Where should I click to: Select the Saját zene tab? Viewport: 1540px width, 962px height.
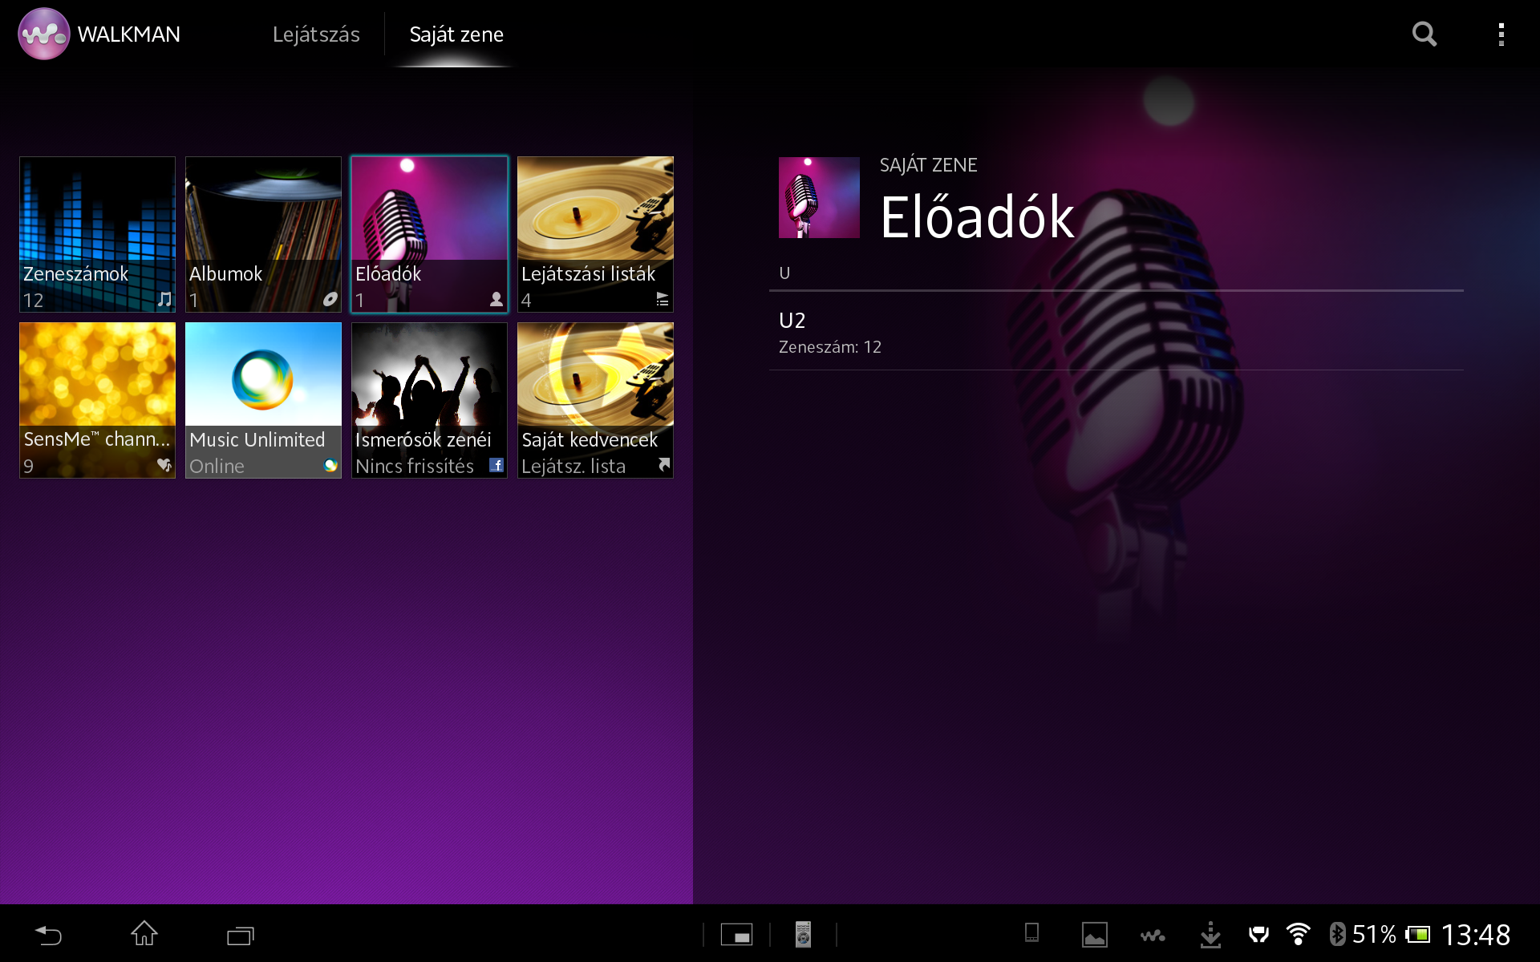(456, 34)
